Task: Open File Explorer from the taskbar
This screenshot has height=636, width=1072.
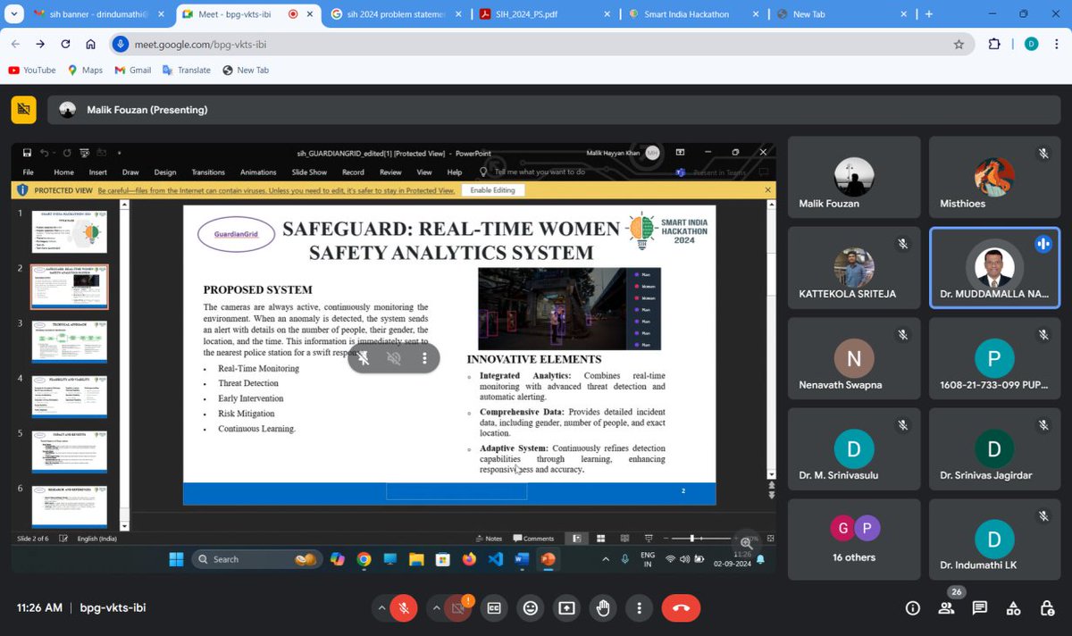Action: (416, 559)
